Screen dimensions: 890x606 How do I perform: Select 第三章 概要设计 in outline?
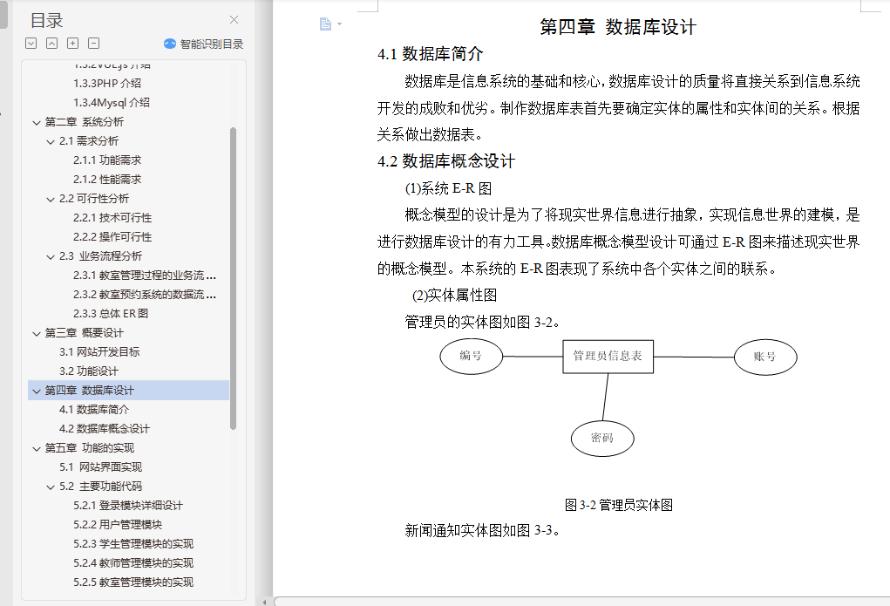click(84, 333)
